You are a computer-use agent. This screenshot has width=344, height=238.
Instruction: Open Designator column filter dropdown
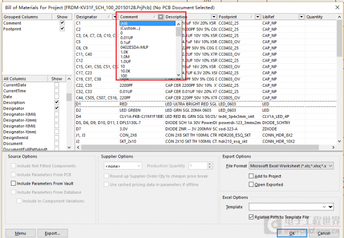[x=115, y=17]
